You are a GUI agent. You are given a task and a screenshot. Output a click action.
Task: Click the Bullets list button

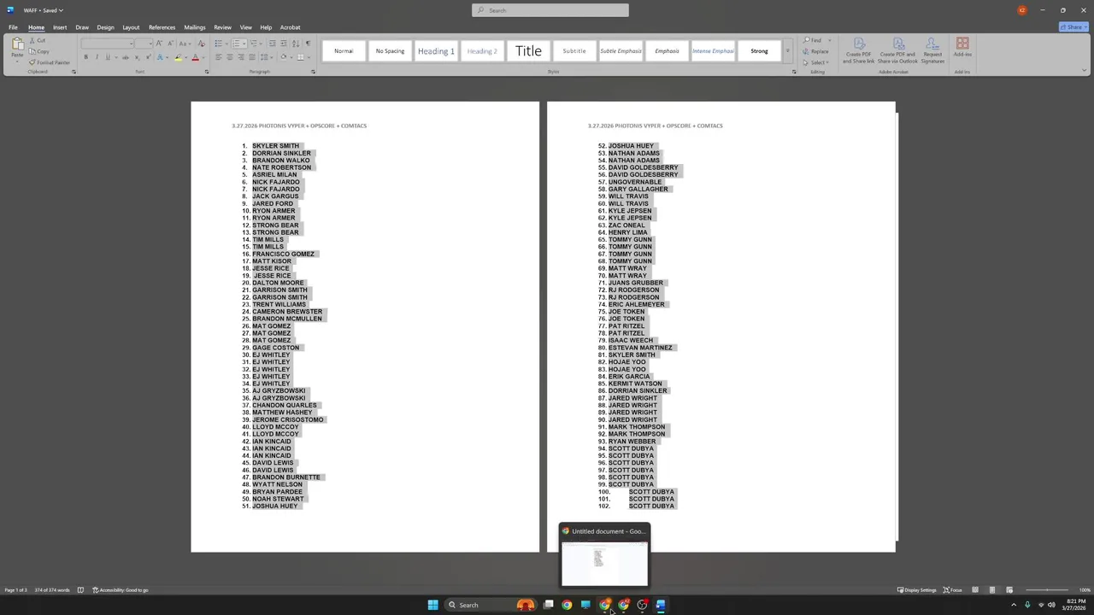[219, 44]
